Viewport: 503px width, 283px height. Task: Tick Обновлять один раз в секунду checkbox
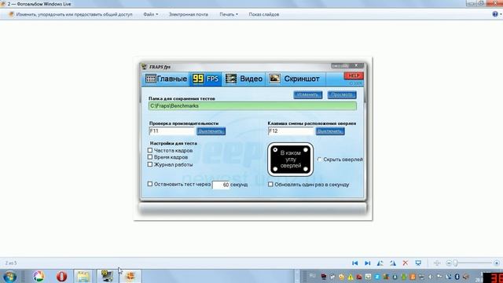(270, 184)
